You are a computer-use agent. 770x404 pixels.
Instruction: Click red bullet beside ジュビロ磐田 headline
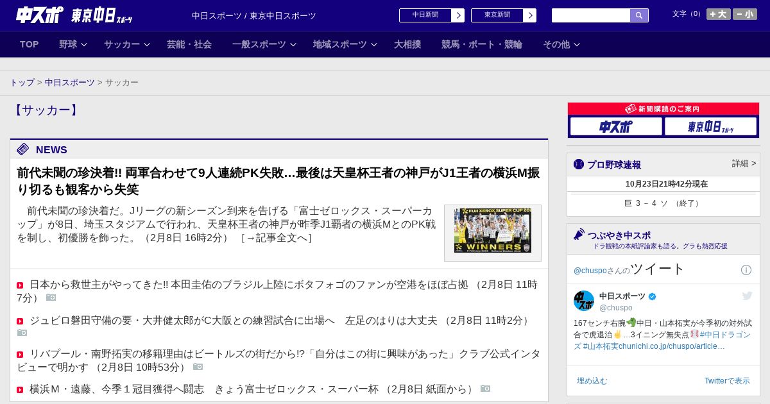tap(20, 321)
